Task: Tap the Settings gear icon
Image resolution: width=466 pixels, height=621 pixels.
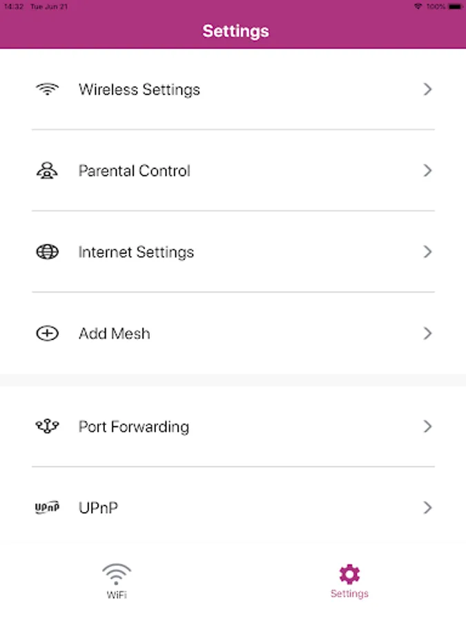Action: click(x=349, y=574)
